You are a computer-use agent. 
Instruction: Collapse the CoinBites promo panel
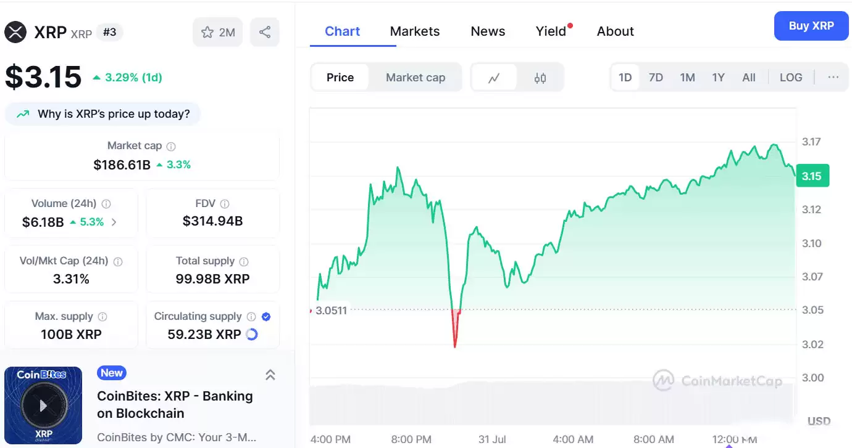click(x=270, y=374)
